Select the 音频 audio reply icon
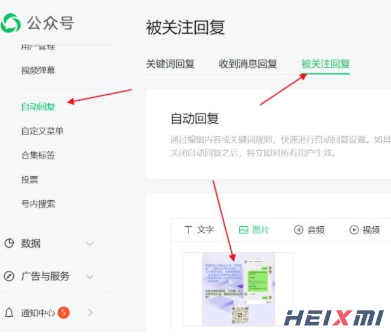 point(298,230)
